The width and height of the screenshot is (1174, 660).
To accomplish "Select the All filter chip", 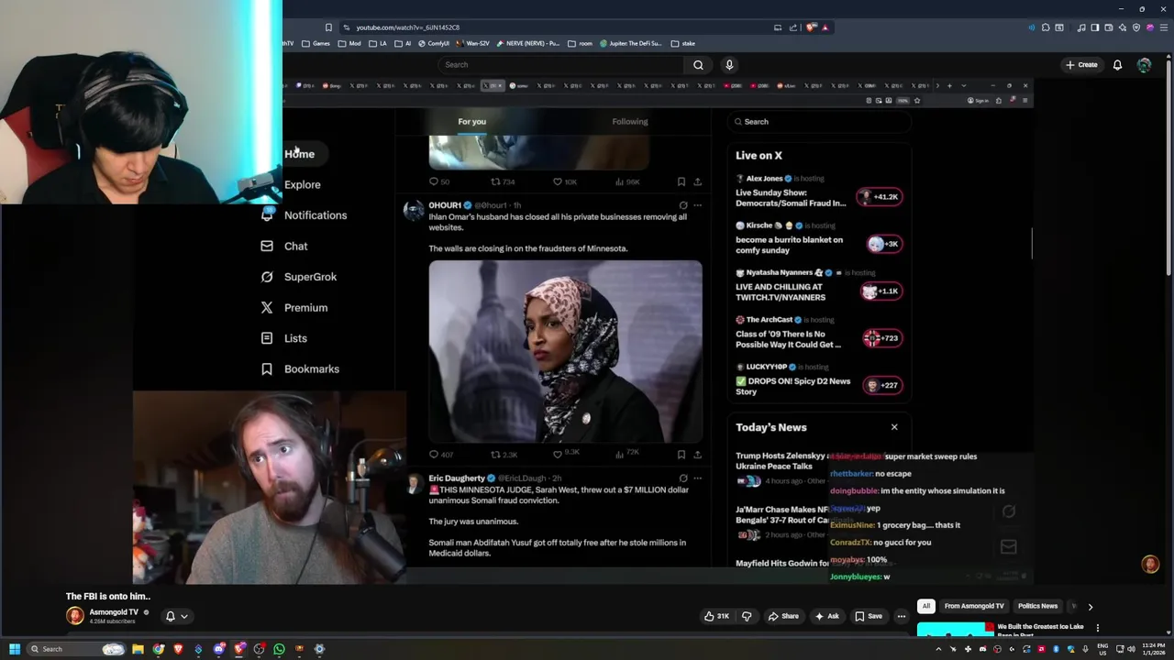I will (926, 606).
